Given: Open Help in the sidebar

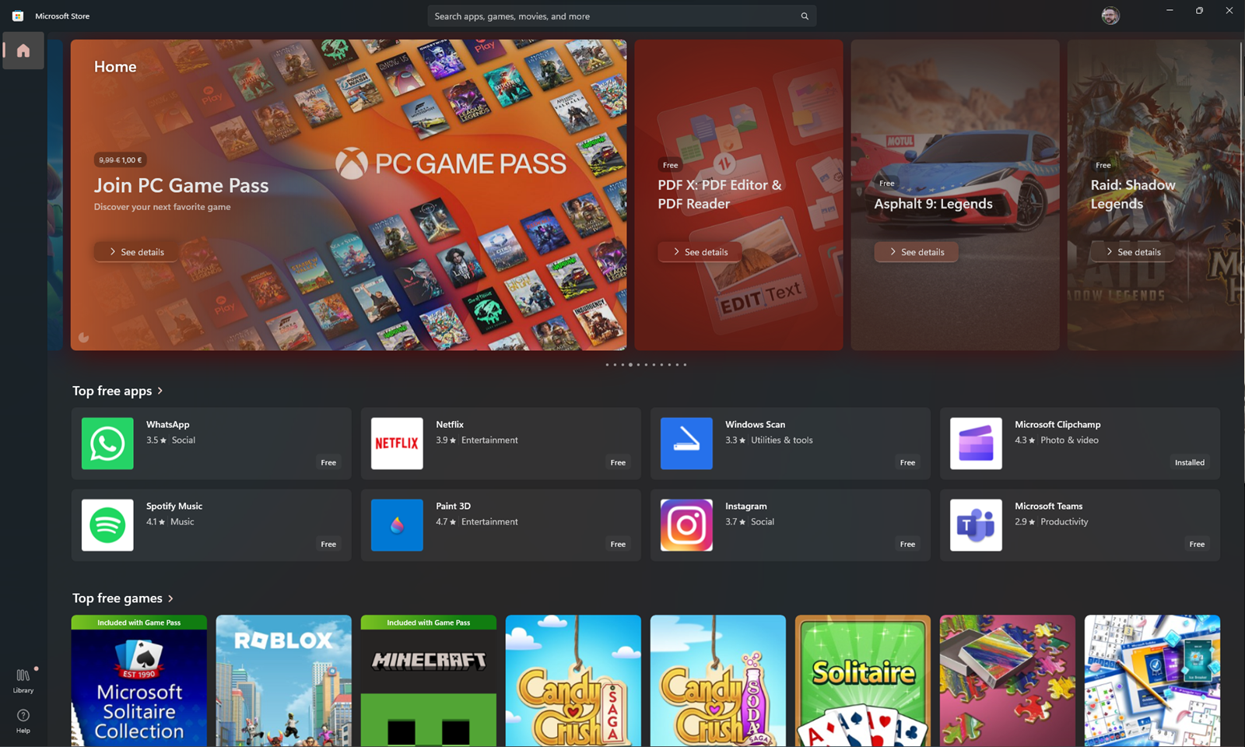Looking at the screenshot, I should tap(23, 721).
